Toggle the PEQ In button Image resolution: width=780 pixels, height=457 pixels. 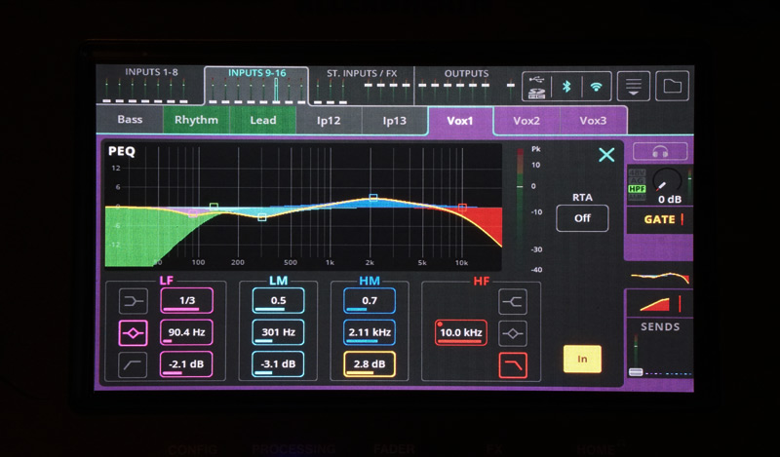(582, 359)
